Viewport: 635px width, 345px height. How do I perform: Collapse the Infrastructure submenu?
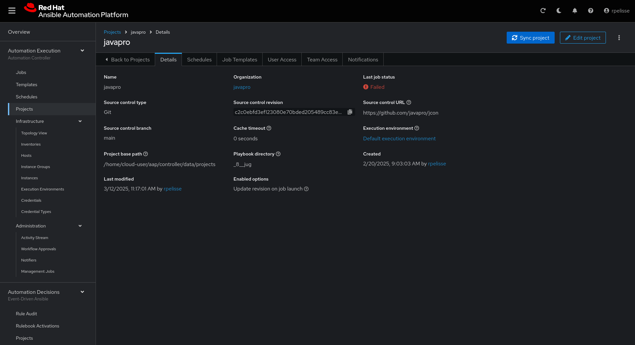click(80, 121)
